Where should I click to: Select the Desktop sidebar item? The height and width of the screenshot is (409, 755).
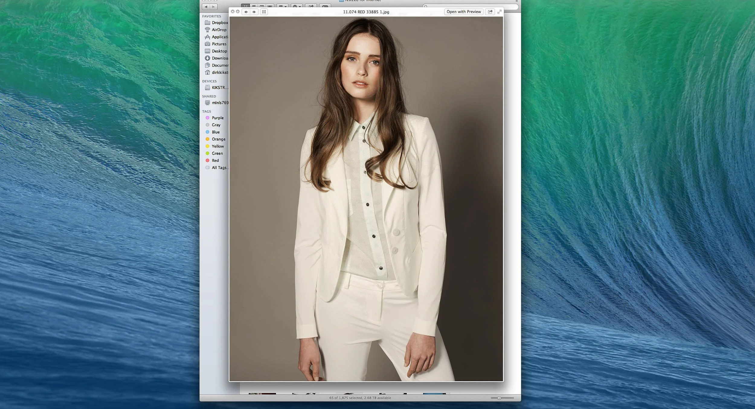(x=219, y=51)
